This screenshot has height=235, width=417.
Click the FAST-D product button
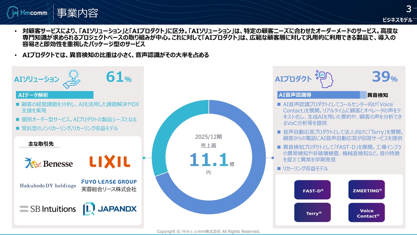pos(312,190)
